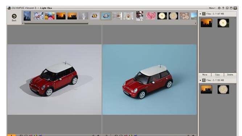Collapse panel A file list with its triangle
Screen dimensions: 242x136
(200, 14)
